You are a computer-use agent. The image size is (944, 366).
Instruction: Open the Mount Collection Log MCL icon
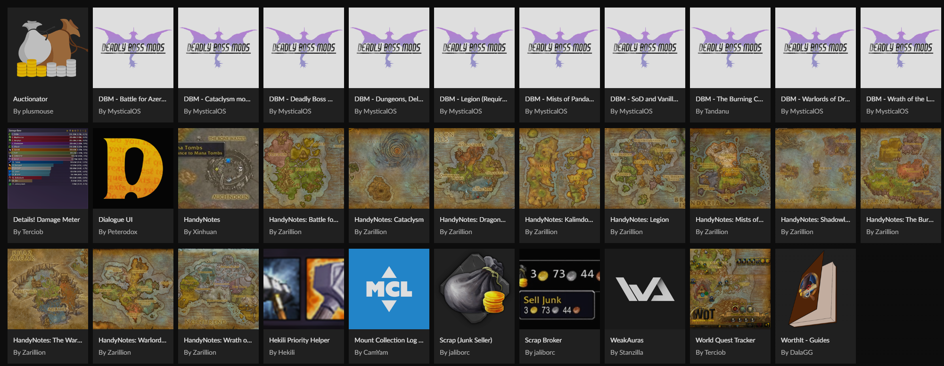pyautogui.click(x=389, y=289)
